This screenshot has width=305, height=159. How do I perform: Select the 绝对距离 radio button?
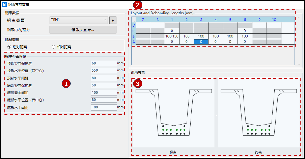click(10, 47)
